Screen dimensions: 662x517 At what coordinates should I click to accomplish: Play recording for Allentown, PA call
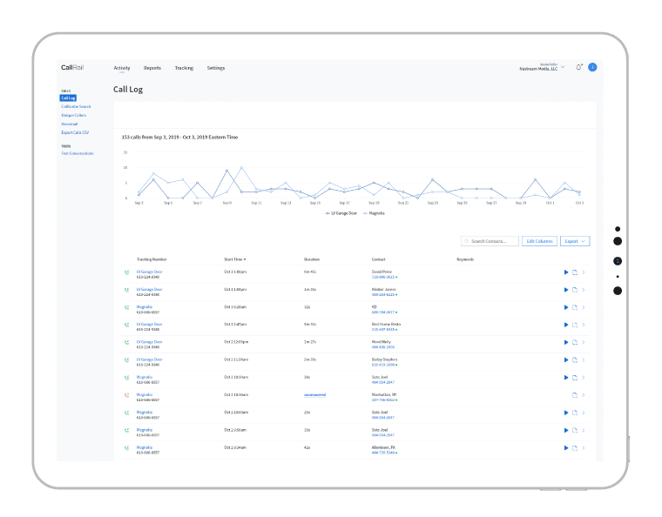pos(565,448)
